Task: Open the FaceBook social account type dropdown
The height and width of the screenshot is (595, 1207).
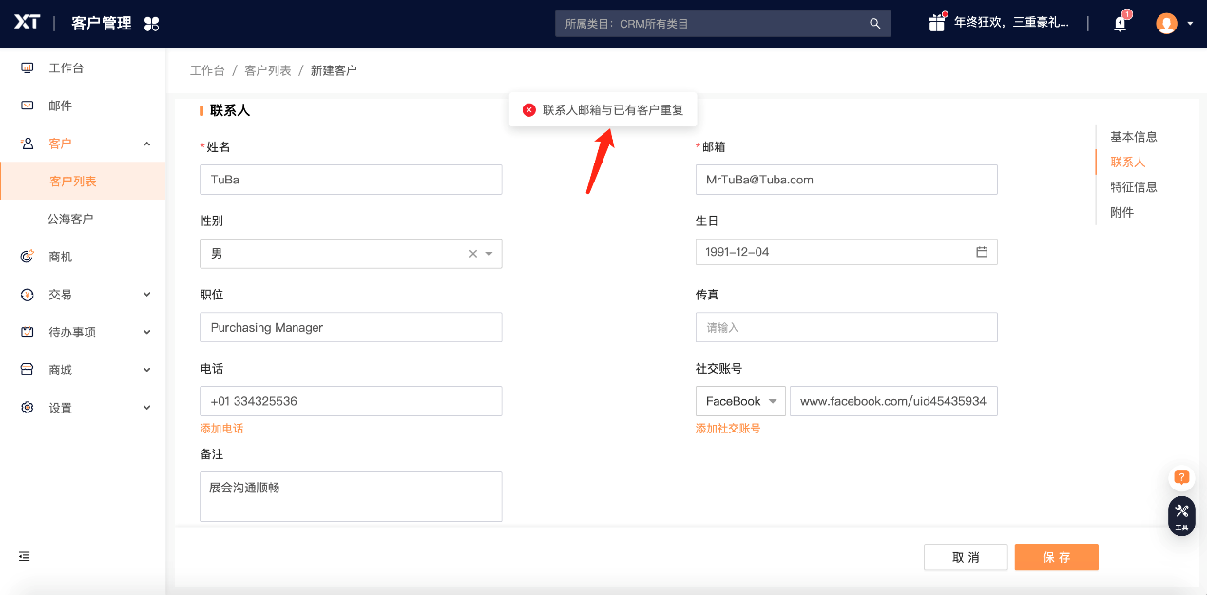Action: 740,401
